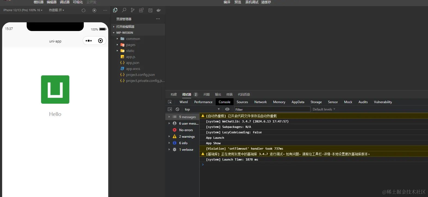Screen dimensions: 428x197
Task: Switch to the Wxml devtools tab
Action: [x=184, y=102]
